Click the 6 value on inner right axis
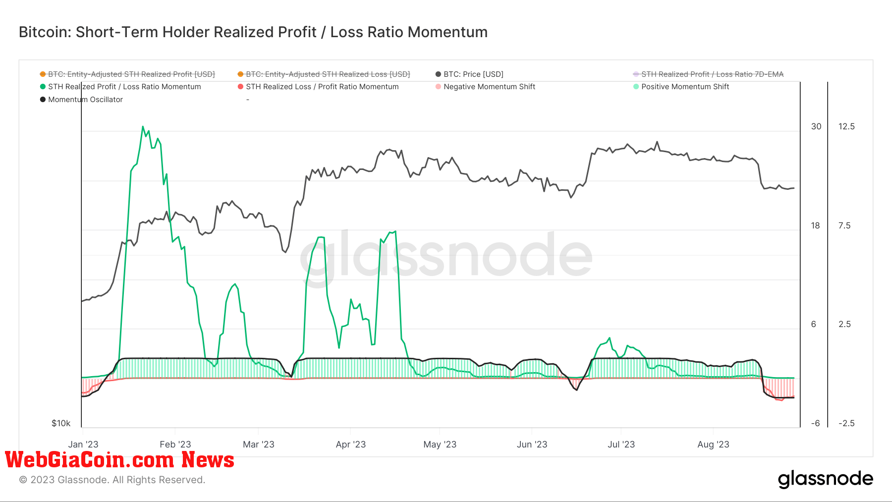The width and height of the screenshot is (892, 502). tap(813, 324)
